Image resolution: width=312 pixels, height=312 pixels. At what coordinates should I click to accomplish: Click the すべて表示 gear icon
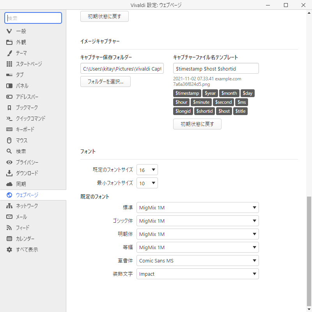9,250
